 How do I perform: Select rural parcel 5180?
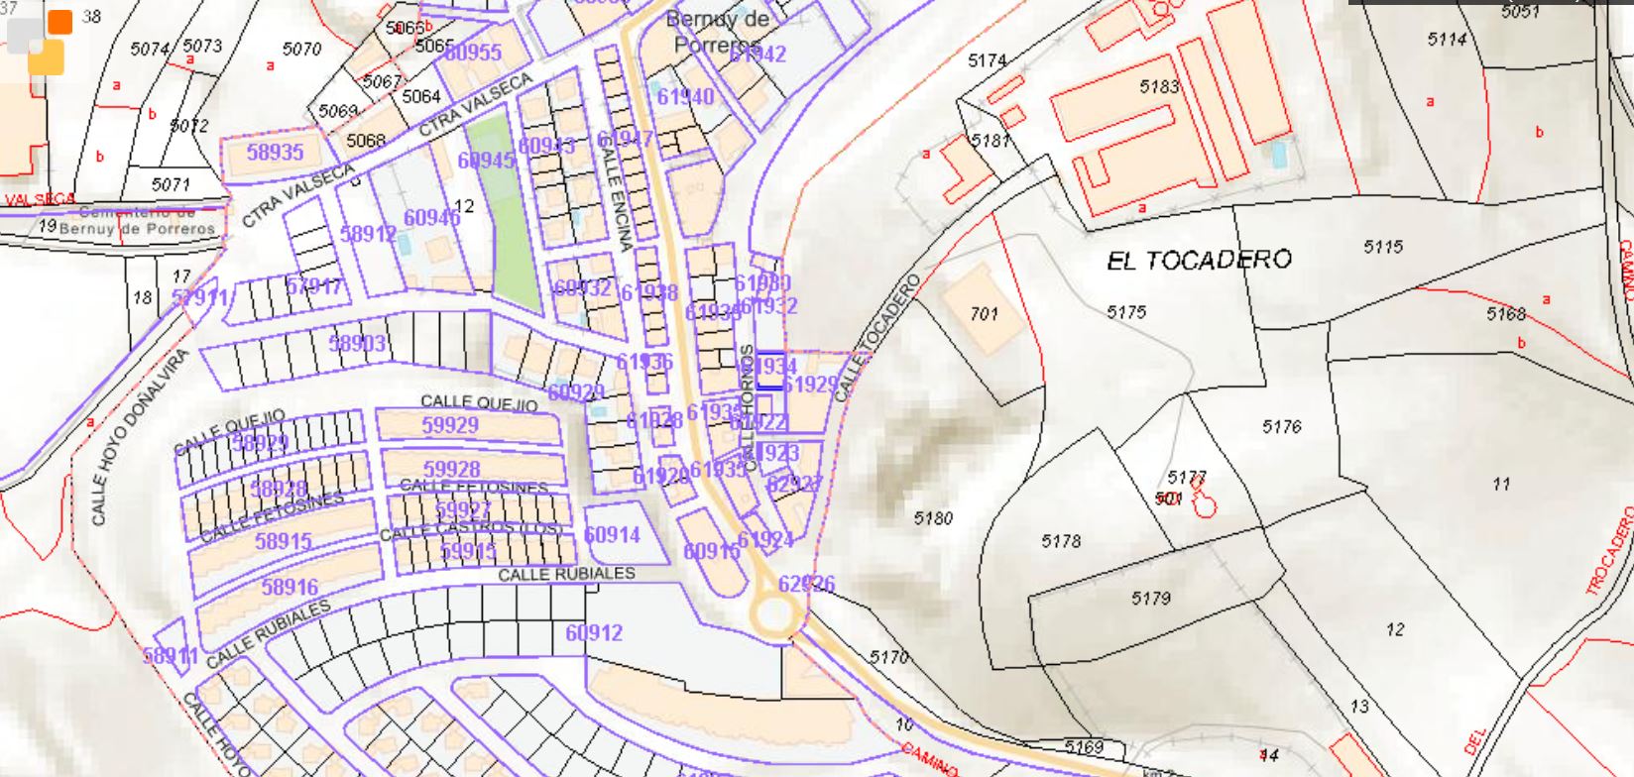[932, 518]
